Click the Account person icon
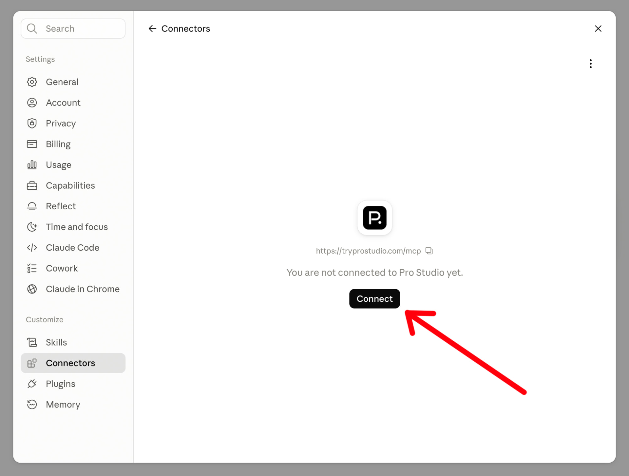The image size is (629, 476). tap(32, 103)
